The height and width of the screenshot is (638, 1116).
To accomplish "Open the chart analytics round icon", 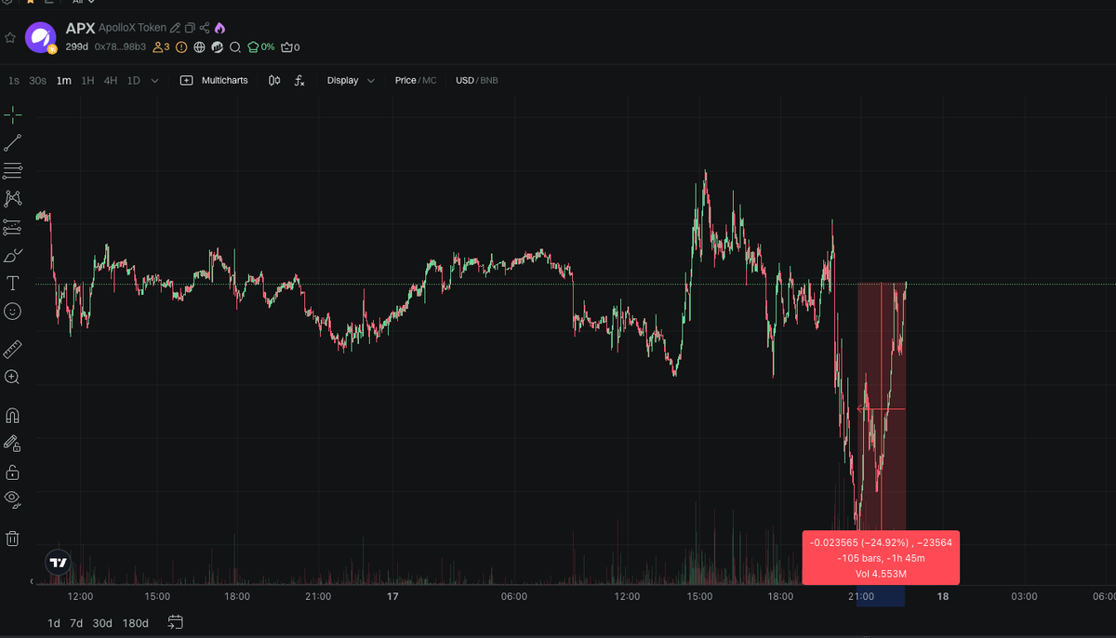I will point(217,47).
